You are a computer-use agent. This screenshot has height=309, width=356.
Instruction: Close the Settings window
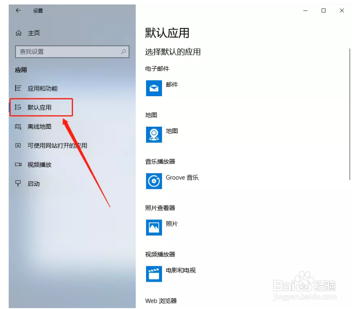pyautogui.click(x=342, y=10)
